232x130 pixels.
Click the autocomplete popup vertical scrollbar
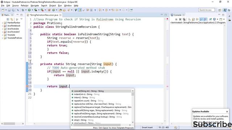[133, 107]
